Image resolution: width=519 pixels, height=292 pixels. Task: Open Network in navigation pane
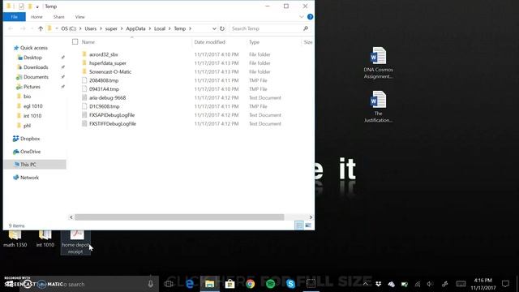(29, 178)
